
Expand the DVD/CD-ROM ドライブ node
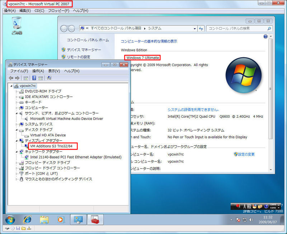17,91
